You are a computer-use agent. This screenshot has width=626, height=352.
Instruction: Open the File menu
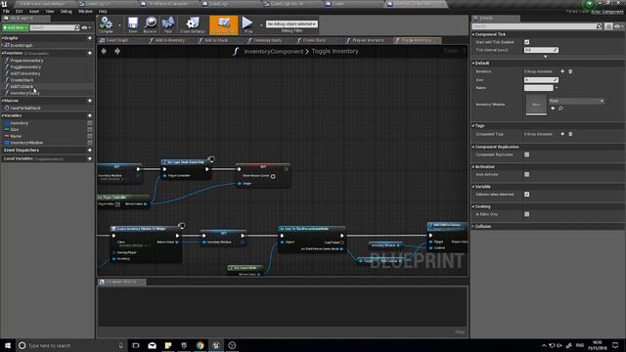tap(6, 11)
